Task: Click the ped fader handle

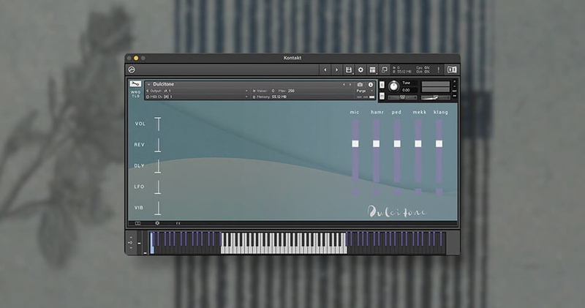Action: click(397, 143)
